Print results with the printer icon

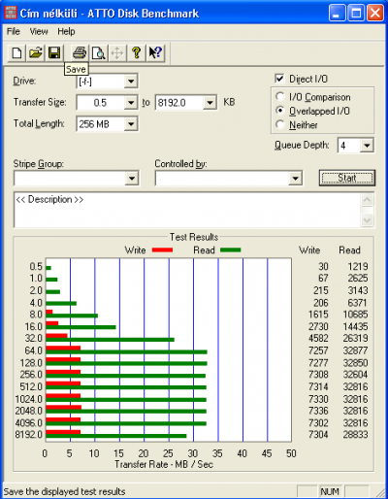[80, 52]
